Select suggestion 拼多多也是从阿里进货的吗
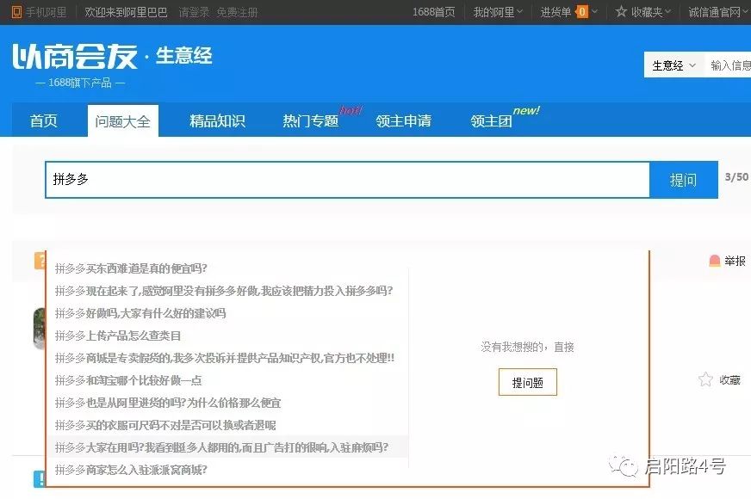751x499 pixels. (x=168, y=403)
